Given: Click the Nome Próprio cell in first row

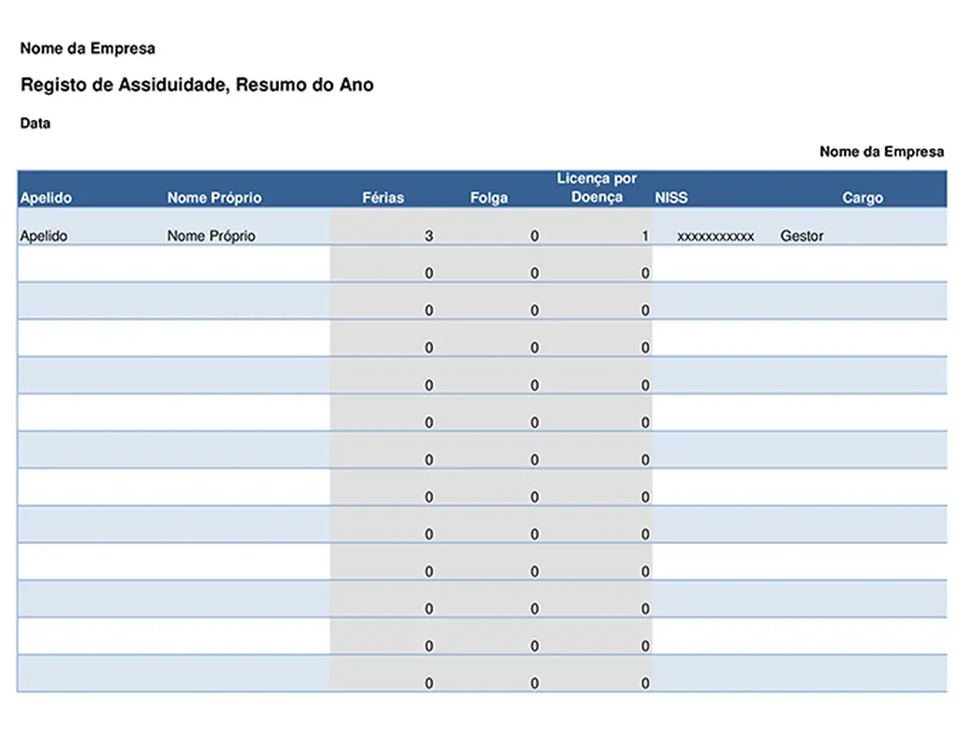Looking at the screenshot, I should 211,235.
